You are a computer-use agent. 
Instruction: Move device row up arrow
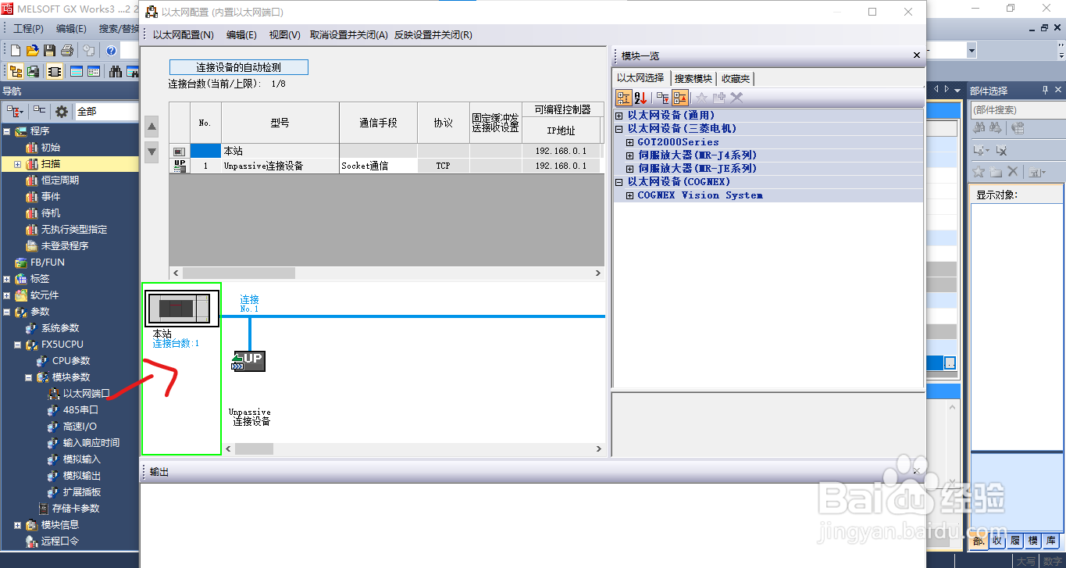(x=152, y=127)
